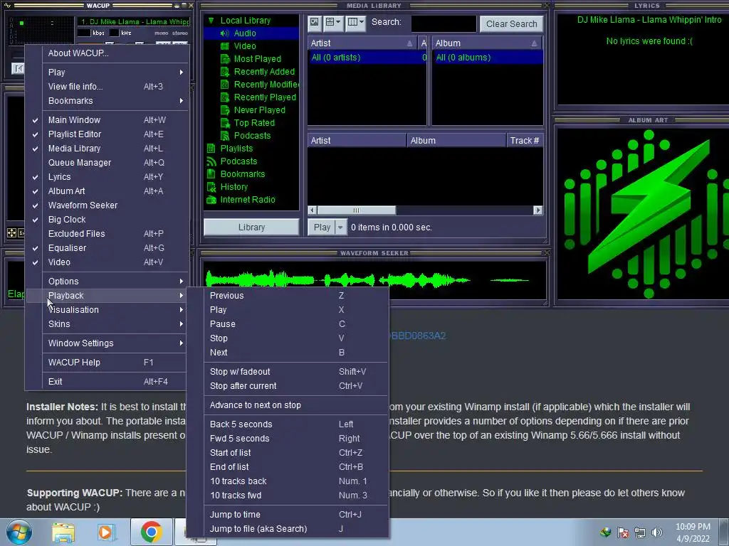Expand the Options submenu

pos(107,282)
